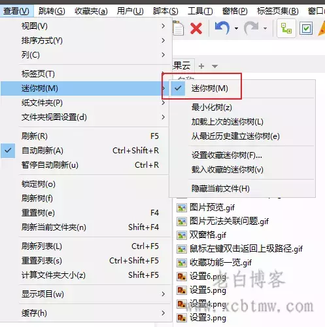Viewport: 325px width, 327px height.
Task: Choose 暂停自动刷新(u) menu item
Action: (x=85, y=165)
